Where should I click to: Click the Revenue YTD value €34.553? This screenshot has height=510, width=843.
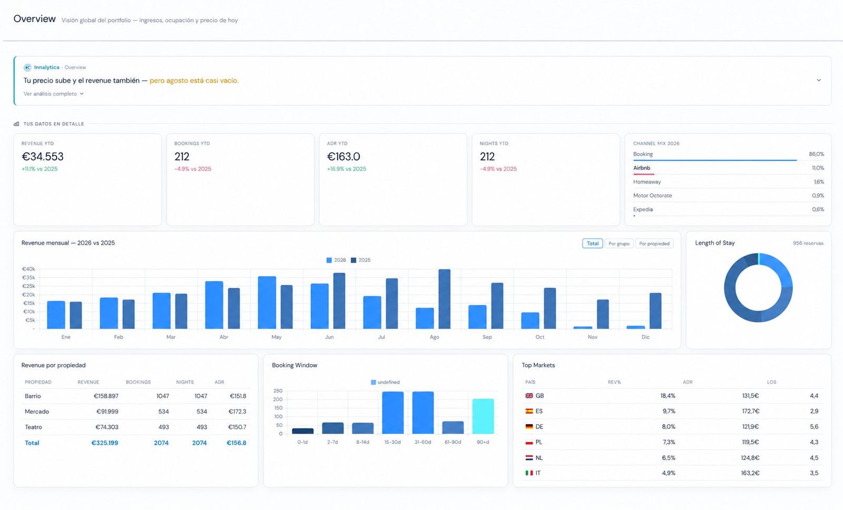(43, 156)
